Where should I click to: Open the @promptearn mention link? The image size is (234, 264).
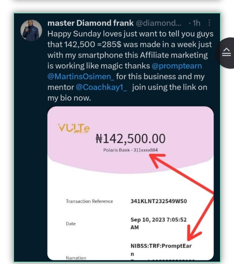[177, 66]
